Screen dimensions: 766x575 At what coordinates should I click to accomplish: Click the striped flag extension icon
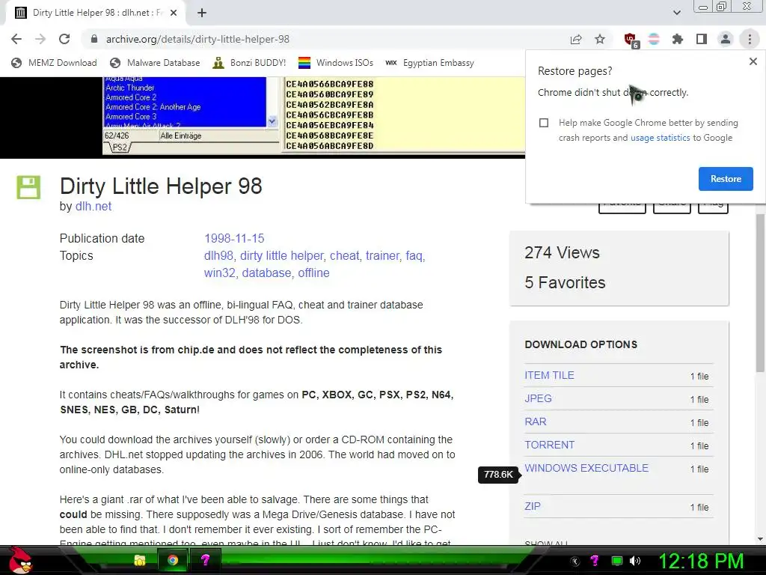(654, 39)
